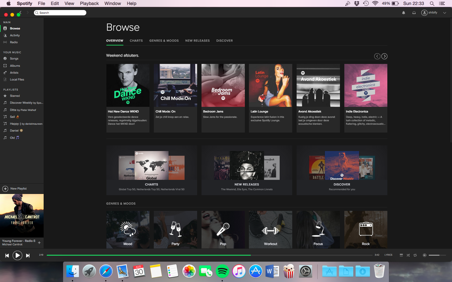Open the Chill Mode: On playlist cover

pyautogui.click(x=175, y=86)
